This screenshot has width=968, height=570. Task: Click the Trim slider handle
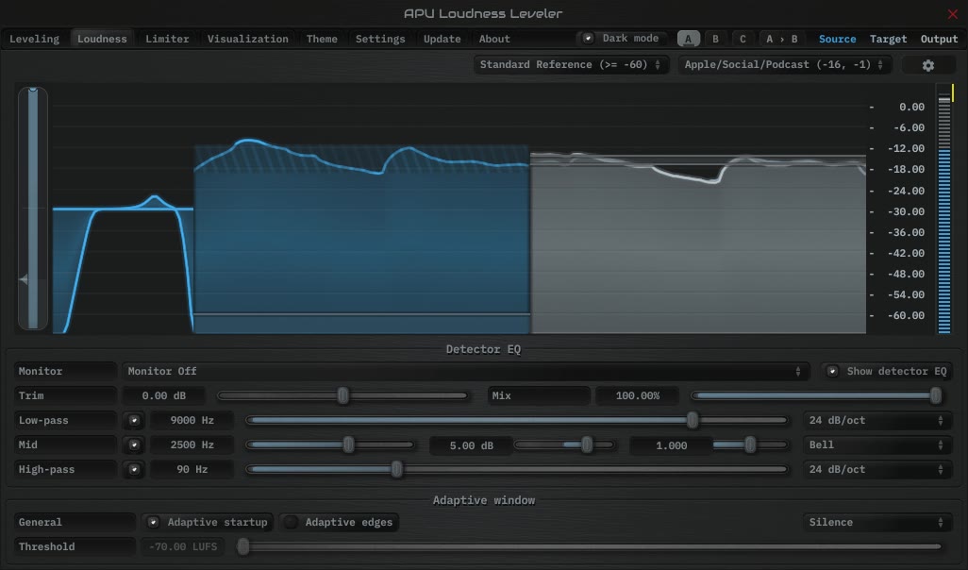tap(343, 395)
